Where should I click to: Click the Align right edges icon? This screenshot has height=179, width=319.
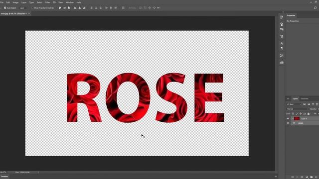[x=84, y=8]
